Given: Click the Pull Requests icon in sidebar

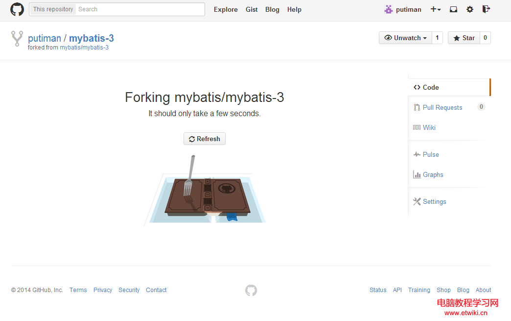Looking at the screenshot, I should click(417, 107).
